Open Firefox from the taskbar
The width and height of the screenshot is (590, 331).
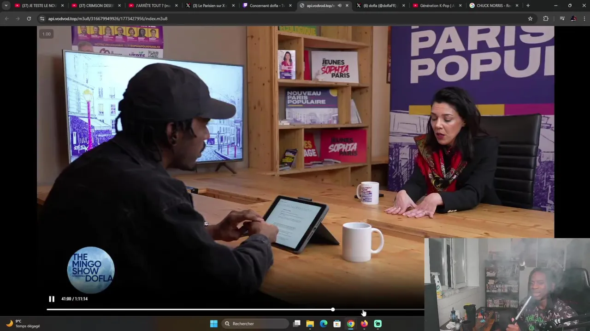[364, 324]
